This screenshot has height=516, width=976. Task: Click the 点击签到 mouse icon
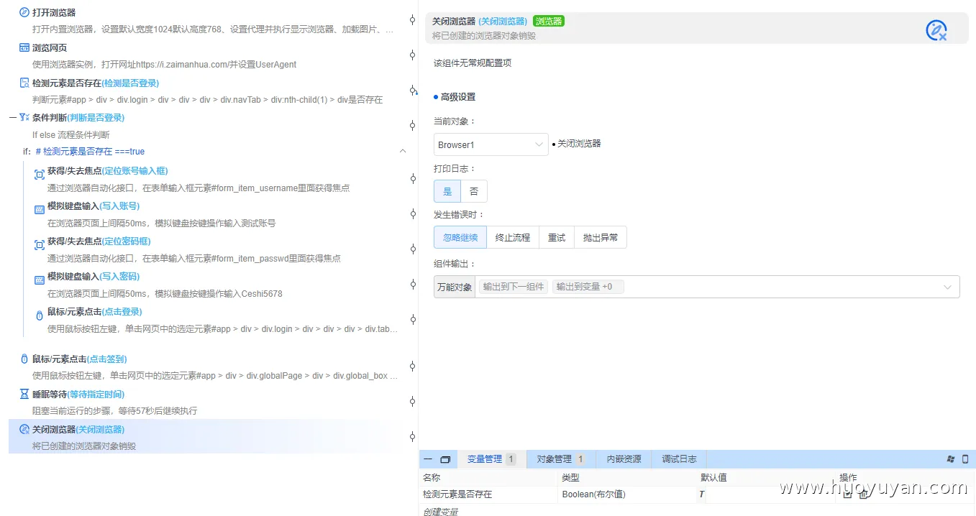24,359
